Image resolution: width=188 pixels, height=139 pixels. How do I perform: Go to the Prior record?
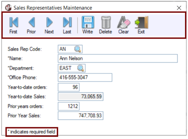(31, 25)
